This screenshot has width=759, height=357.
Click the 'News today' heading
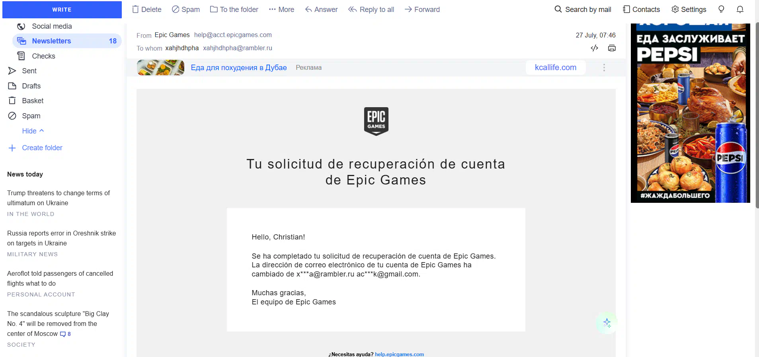[25, 174]
